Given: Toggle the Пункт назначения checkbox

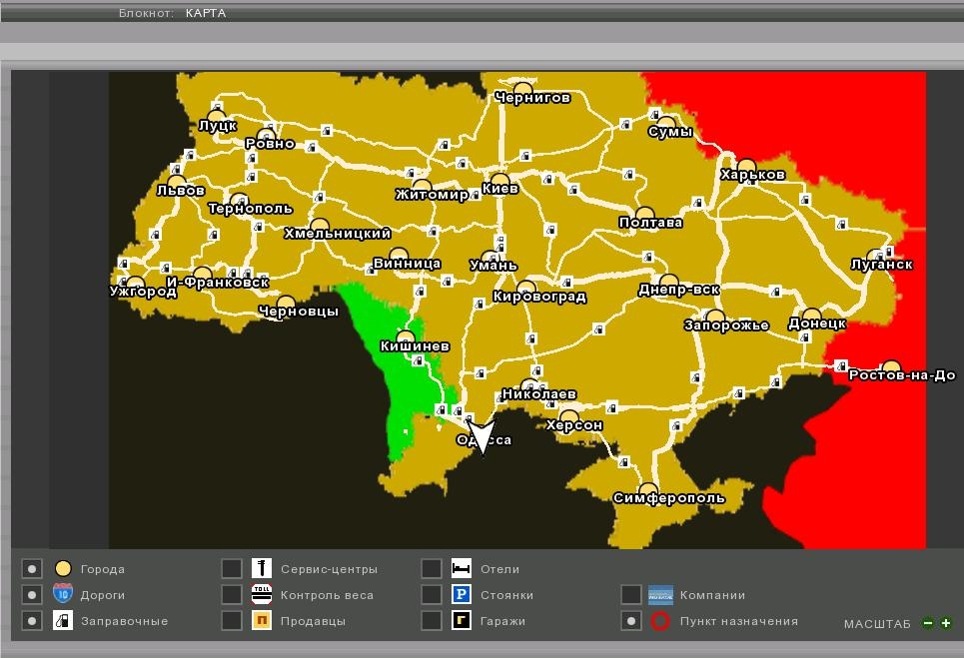Looking at the screenshot, I should tap(631, 621).
